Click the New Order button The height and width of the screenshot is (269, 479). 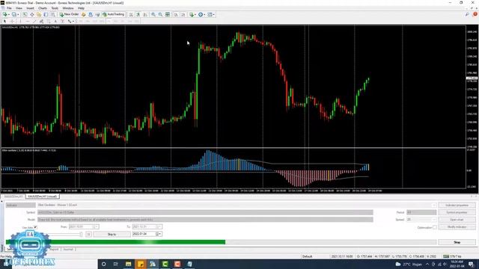69,14
